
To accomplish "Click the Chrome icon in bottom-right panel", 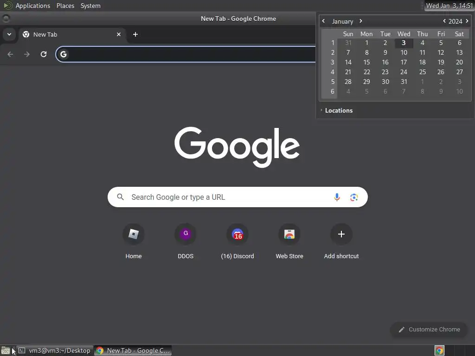I will click(x=439, y=350).
